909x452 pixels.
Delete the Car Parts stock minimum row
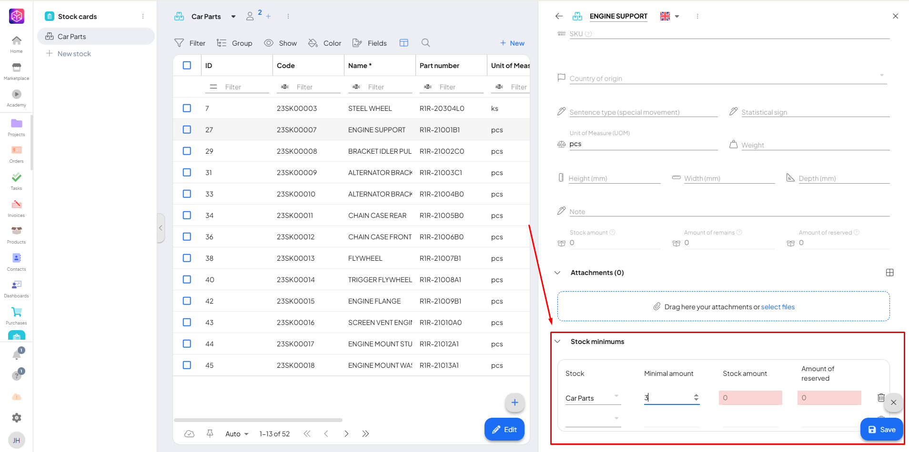(880, 398)
